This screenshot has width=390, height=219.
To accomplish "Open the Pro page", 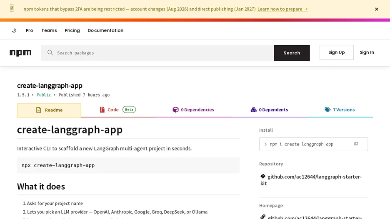I will 29,30.
